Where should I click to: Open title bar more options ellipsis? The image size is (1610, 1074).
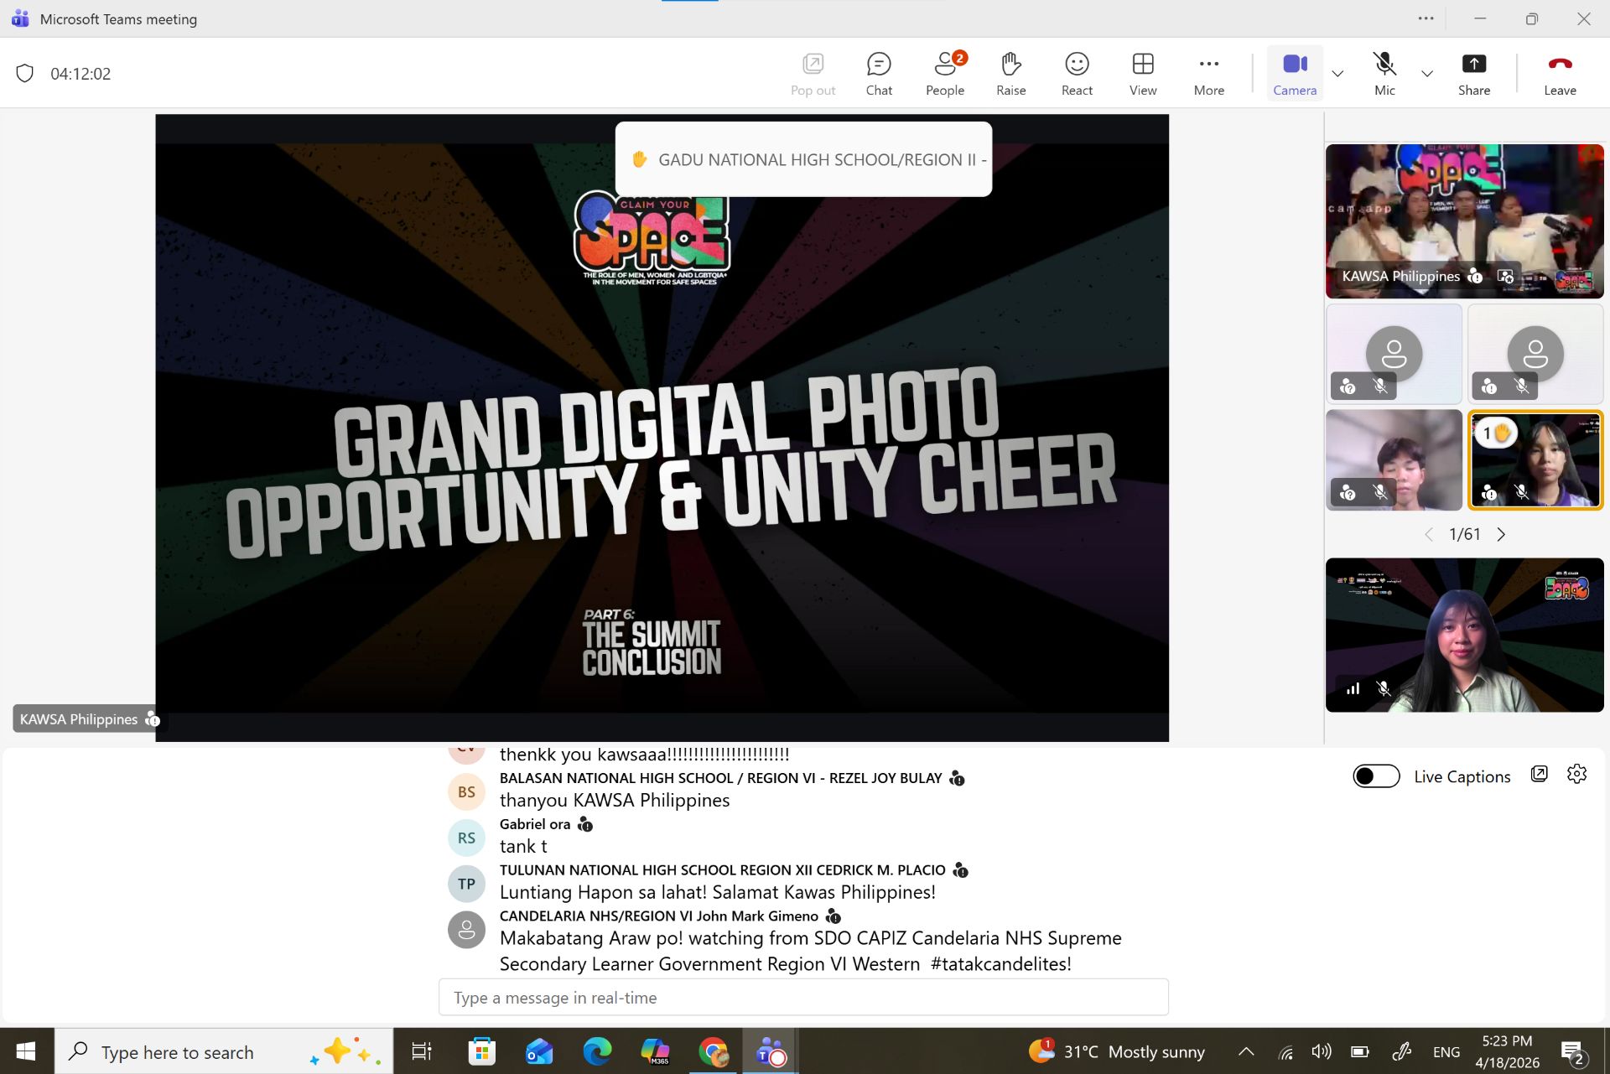[x=1426, y=18]
